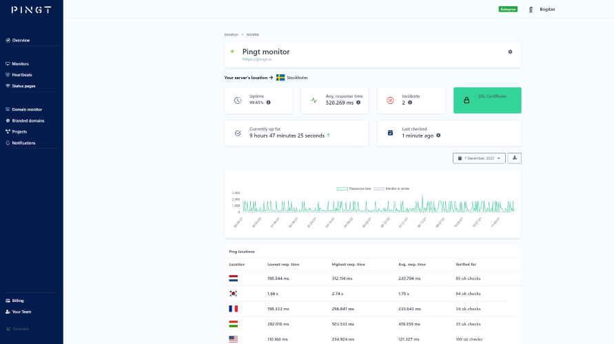
Task: Click the France flag row icon
Action: click(234, 309)
